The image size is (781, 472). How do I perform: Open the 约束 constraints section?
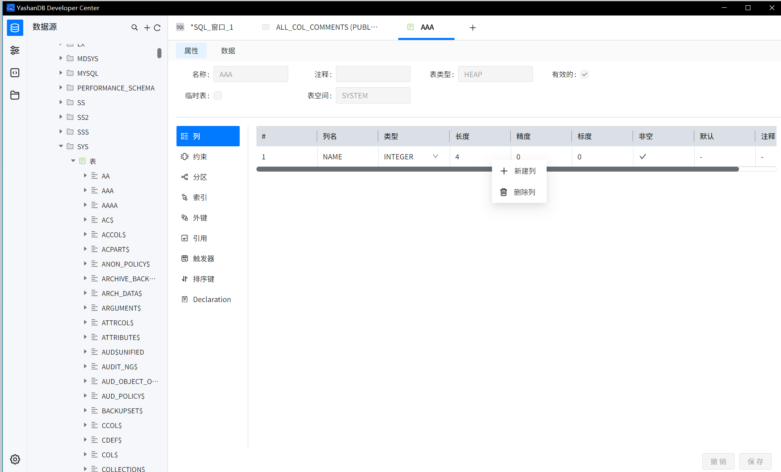[208, 157]
